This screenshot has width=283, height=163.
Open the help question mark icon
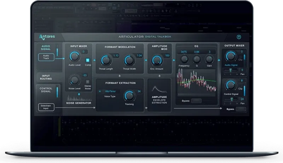click(239, 37)
